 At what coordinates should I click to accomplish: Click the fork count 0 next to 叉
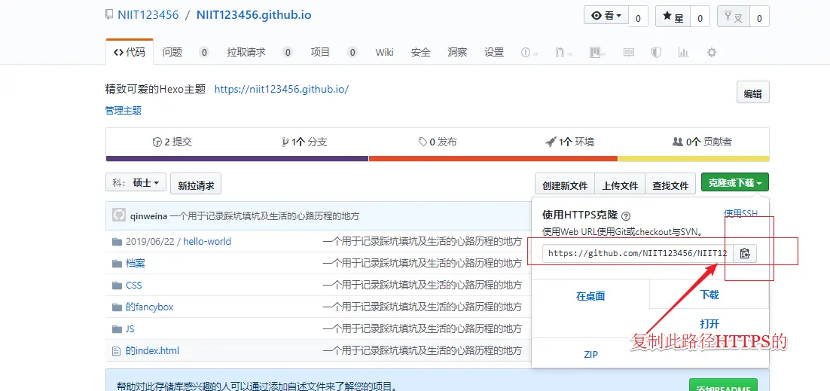click(759, 17)
